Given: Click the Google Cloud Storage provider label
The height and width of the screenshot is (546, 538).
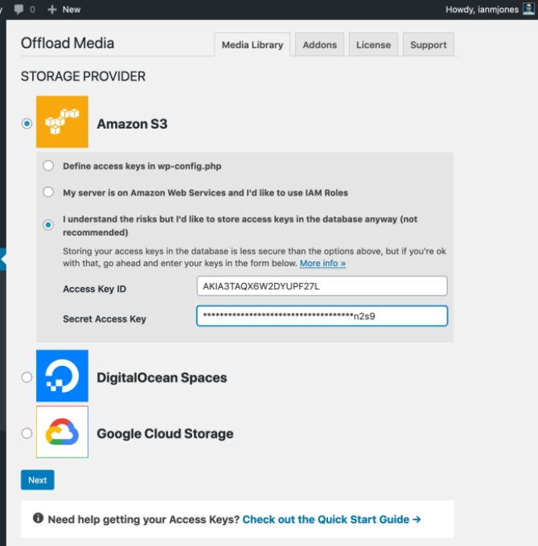Looking at the screenshot, I should click(x=165, y=434).
